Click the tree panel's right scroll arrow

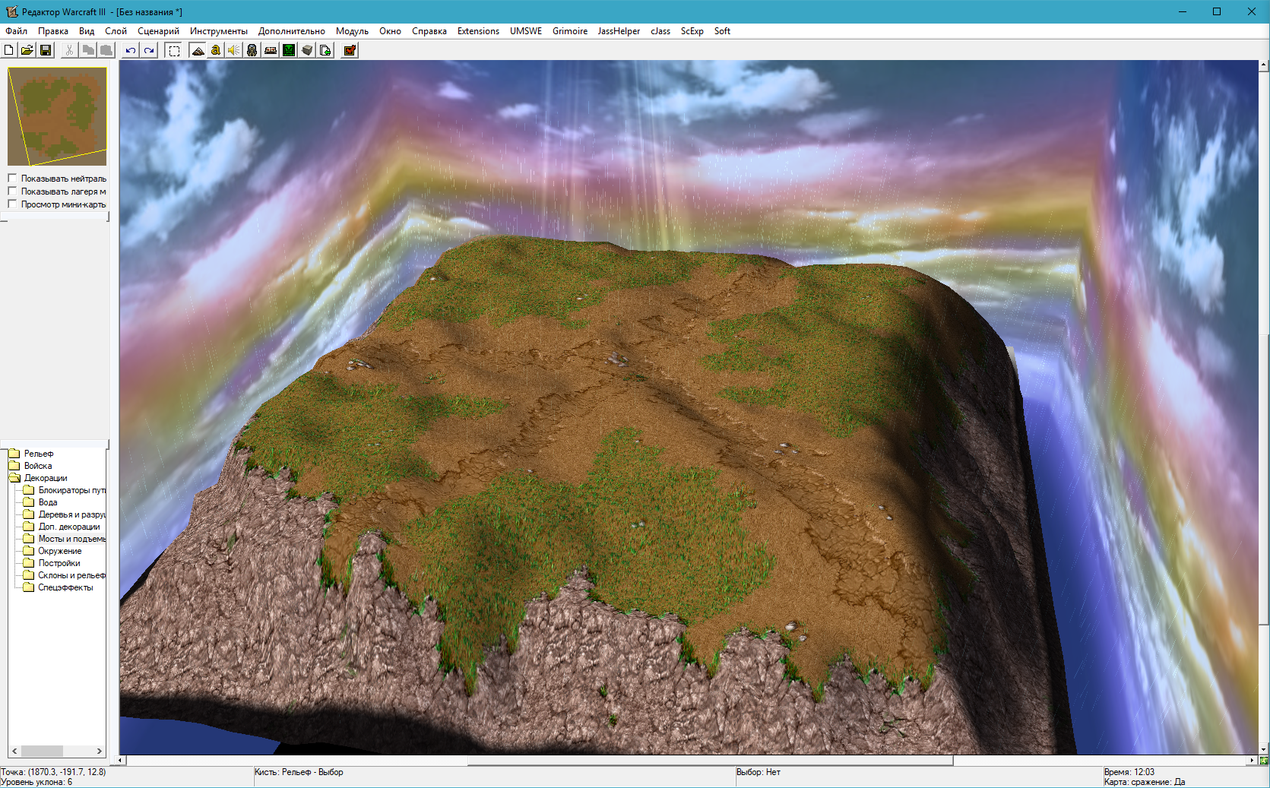100,751
